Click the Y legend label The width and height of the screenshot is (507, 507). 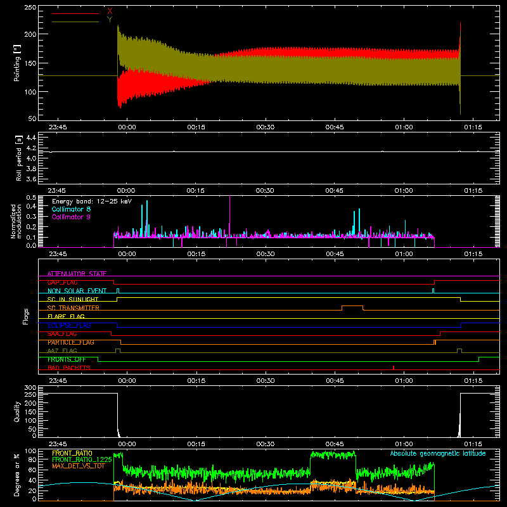pyautogui.click(x=110, y=20)
